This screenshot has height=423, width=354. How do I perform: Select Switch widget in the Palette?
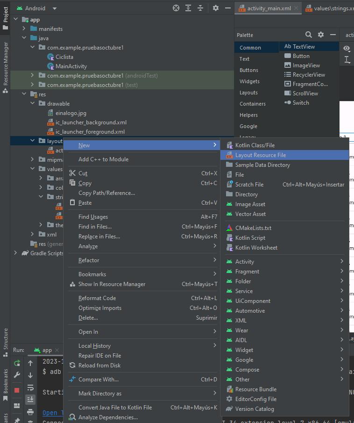pyautogui.click(x=300, y=103)
